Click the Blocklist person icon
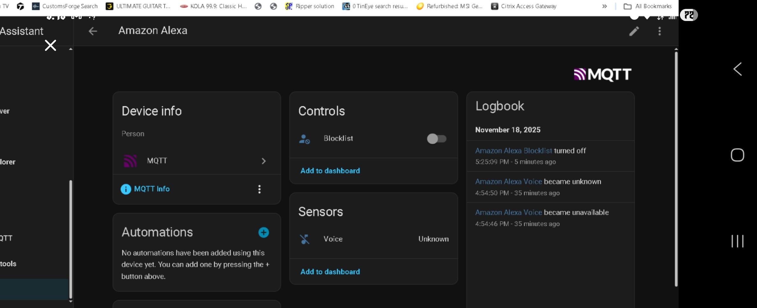 click(x=304, y=139)
